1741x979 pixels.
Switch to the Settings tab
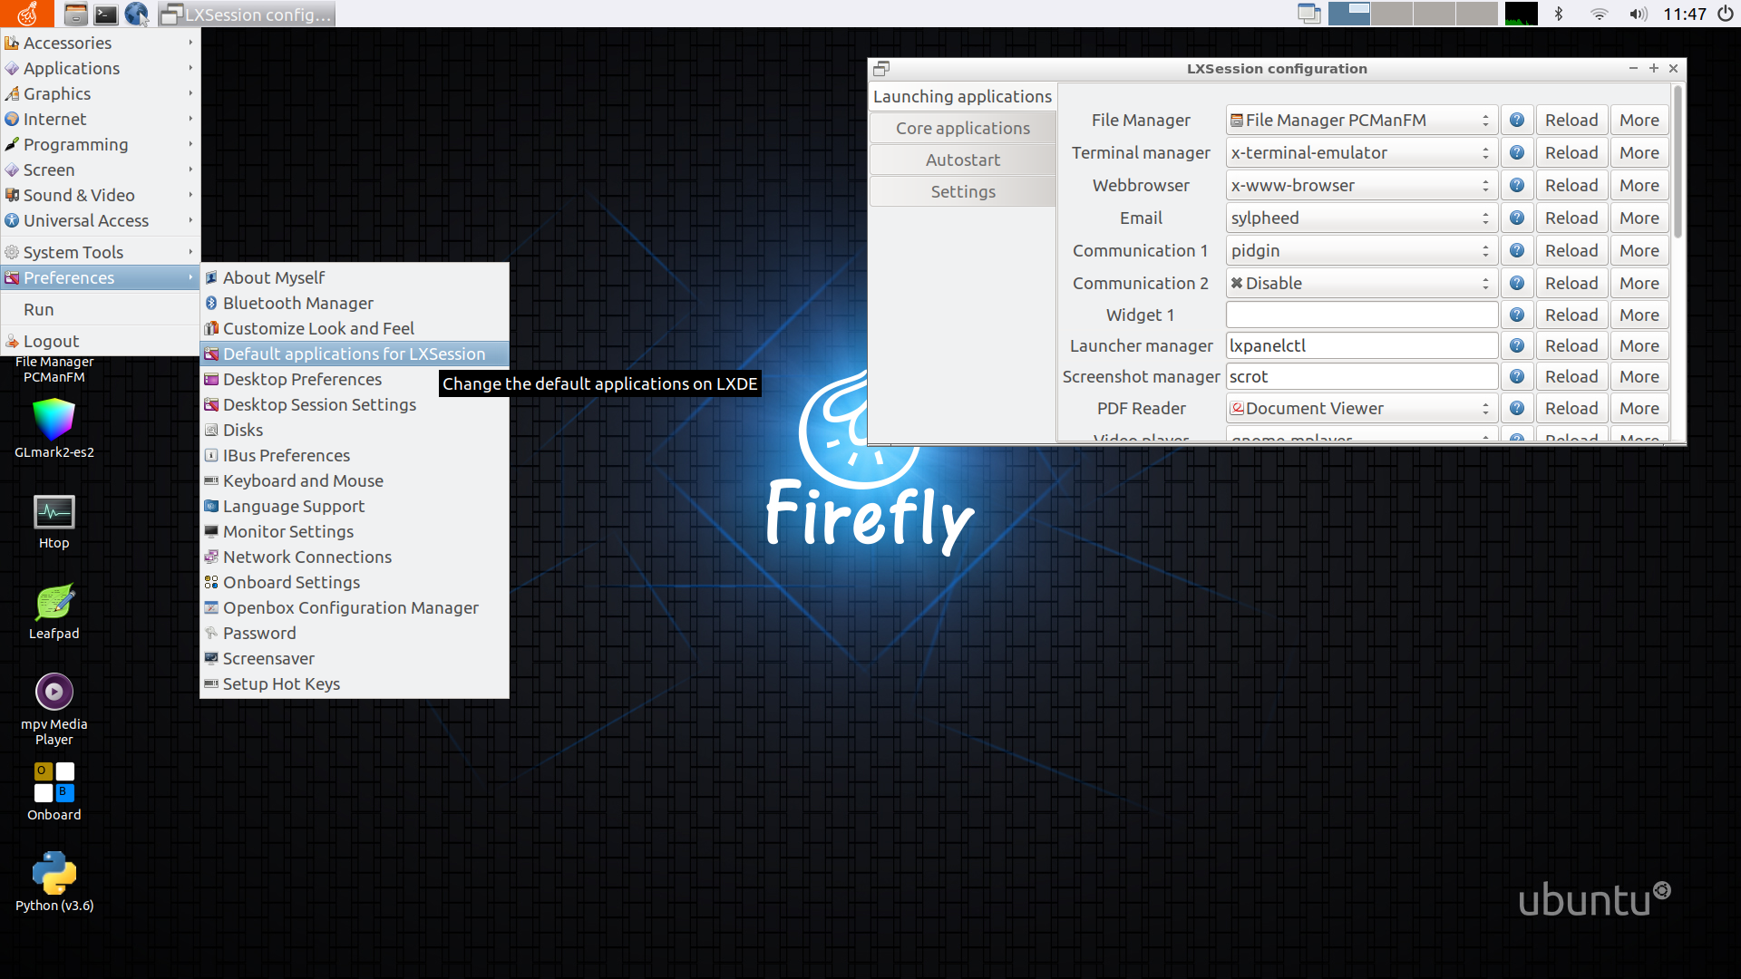point(962,191)
